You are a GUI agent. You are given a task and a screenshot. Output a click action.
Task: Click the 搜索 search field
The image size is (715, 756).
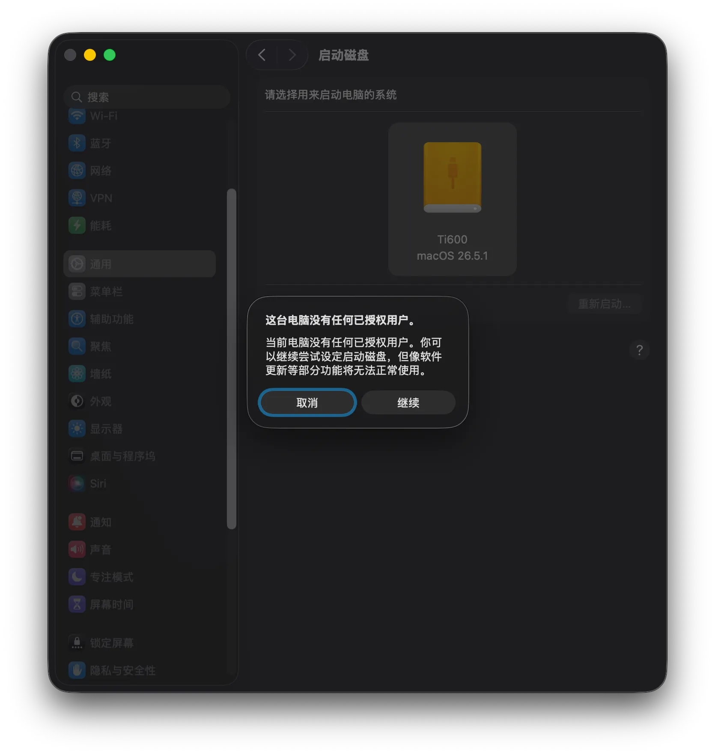[147, 97]
